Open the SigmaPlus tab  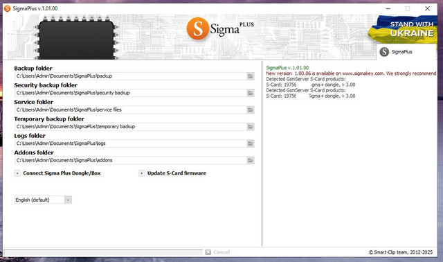[x=406, y=52]
